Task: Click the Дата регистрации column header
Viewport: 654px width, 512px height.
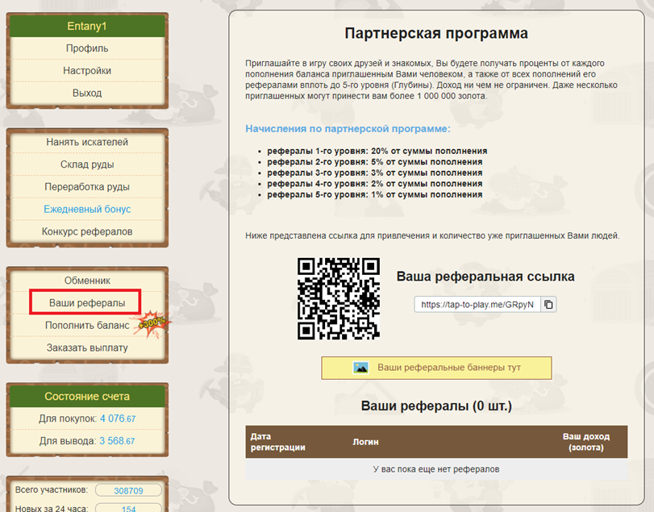Action: [x=277, y=442]
